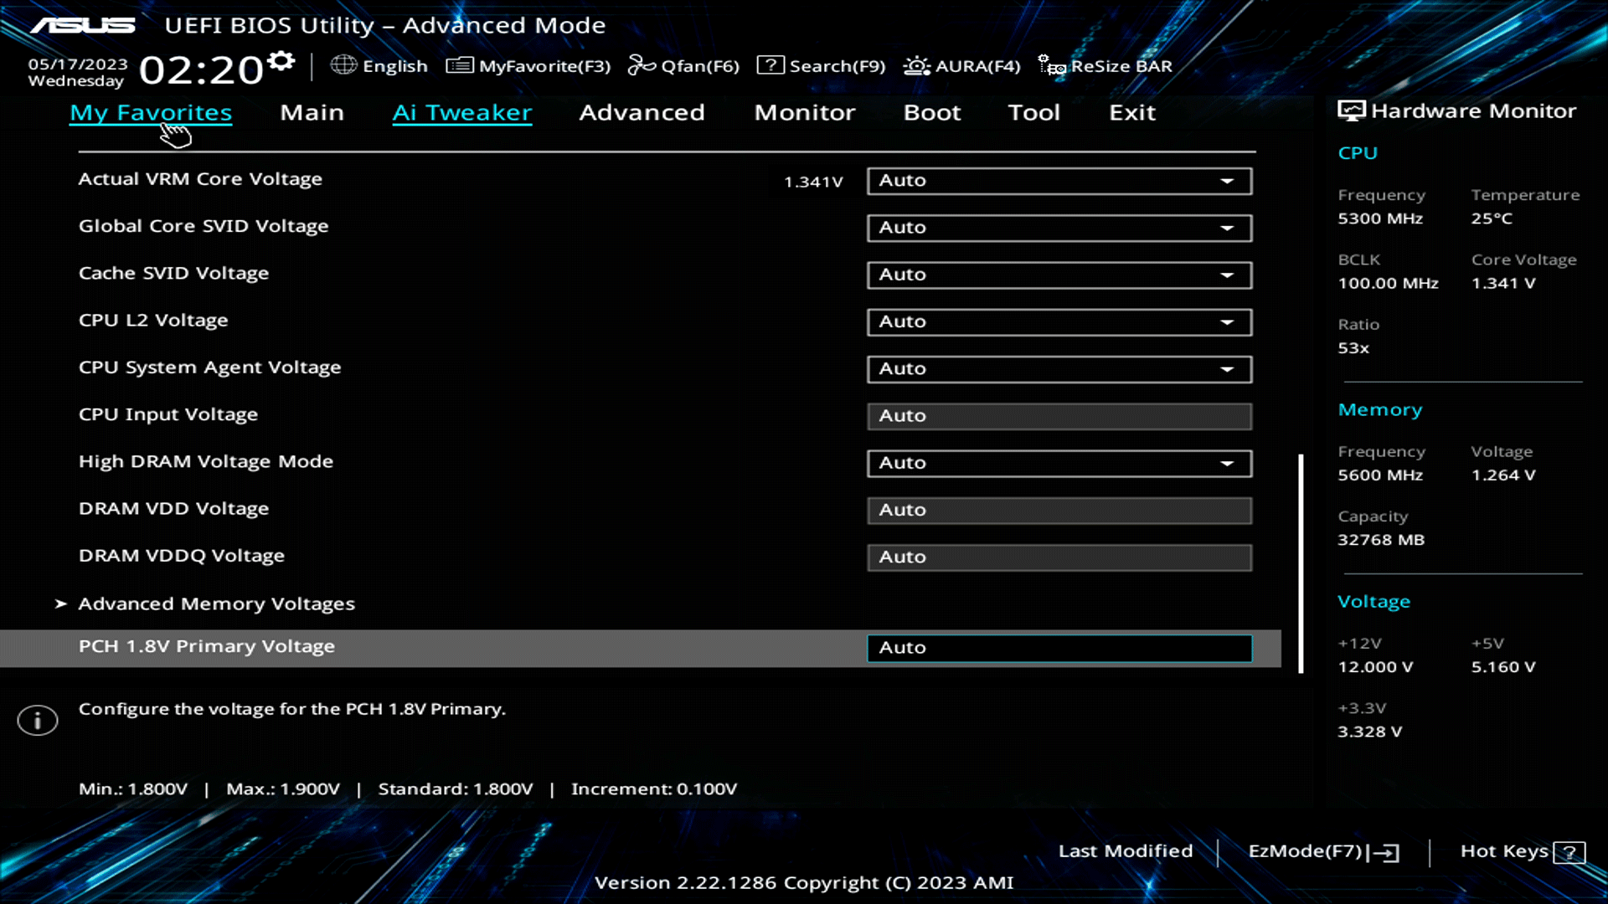This screenshot has width=1608, height=904.
Task: Click the ASUS logo
Action: pyautogui.click(x=80, y=25)
